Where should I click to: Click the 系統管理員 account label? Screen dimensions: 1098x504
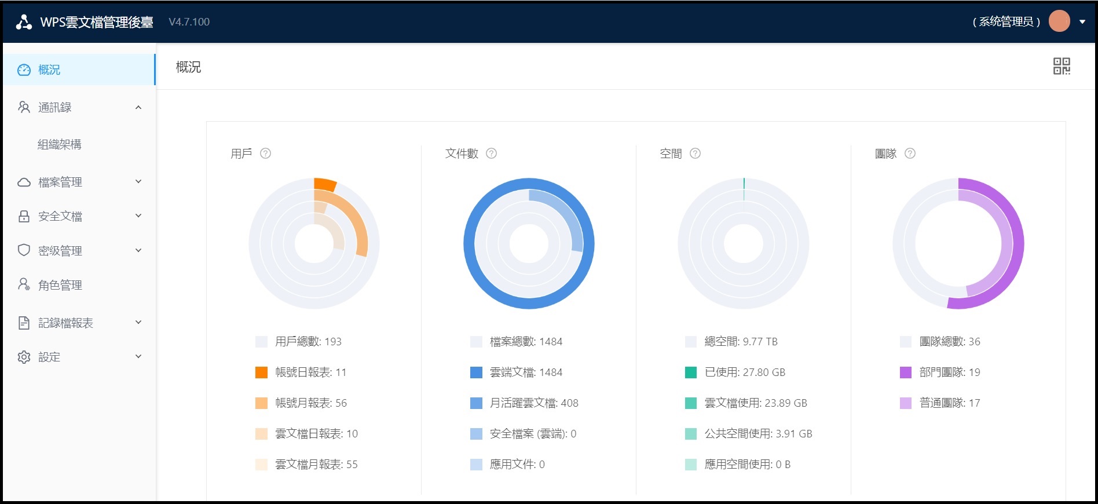coord(1006,22)
